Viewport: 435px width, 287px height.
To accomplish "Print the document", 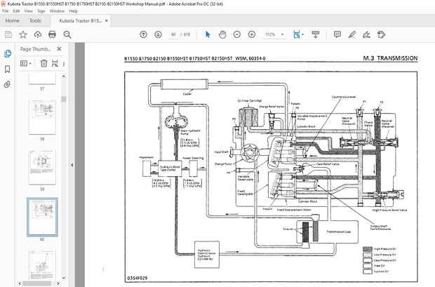I will coord(52,34).
